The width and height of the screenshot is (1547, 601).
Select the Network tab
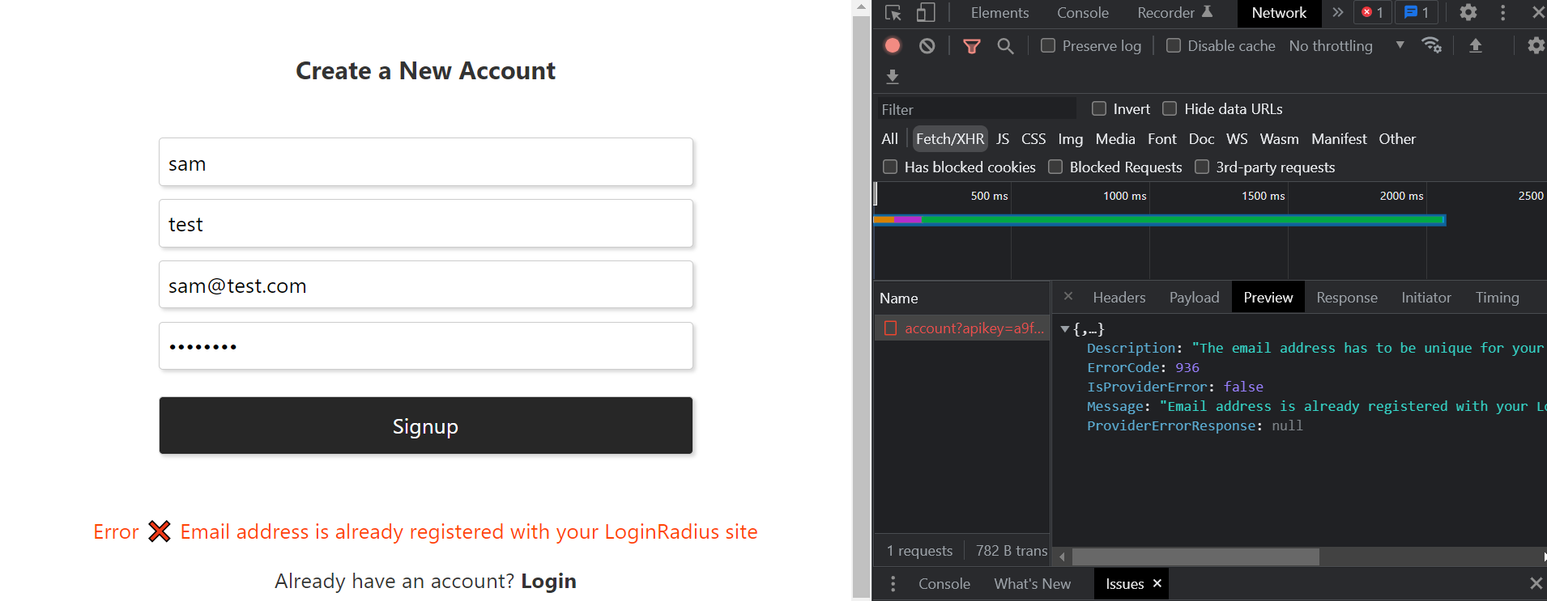coord(1279,13)
